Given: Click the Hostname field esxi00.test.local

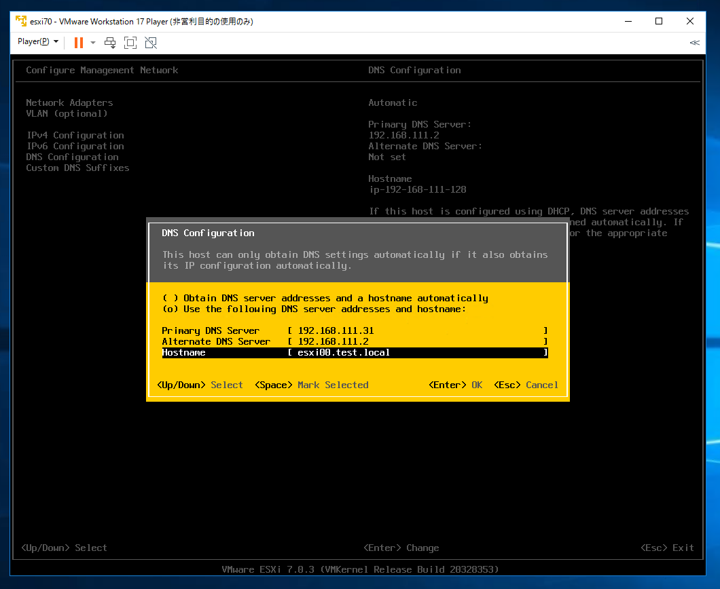Looking at the screenshot, I should click(418, 353).
